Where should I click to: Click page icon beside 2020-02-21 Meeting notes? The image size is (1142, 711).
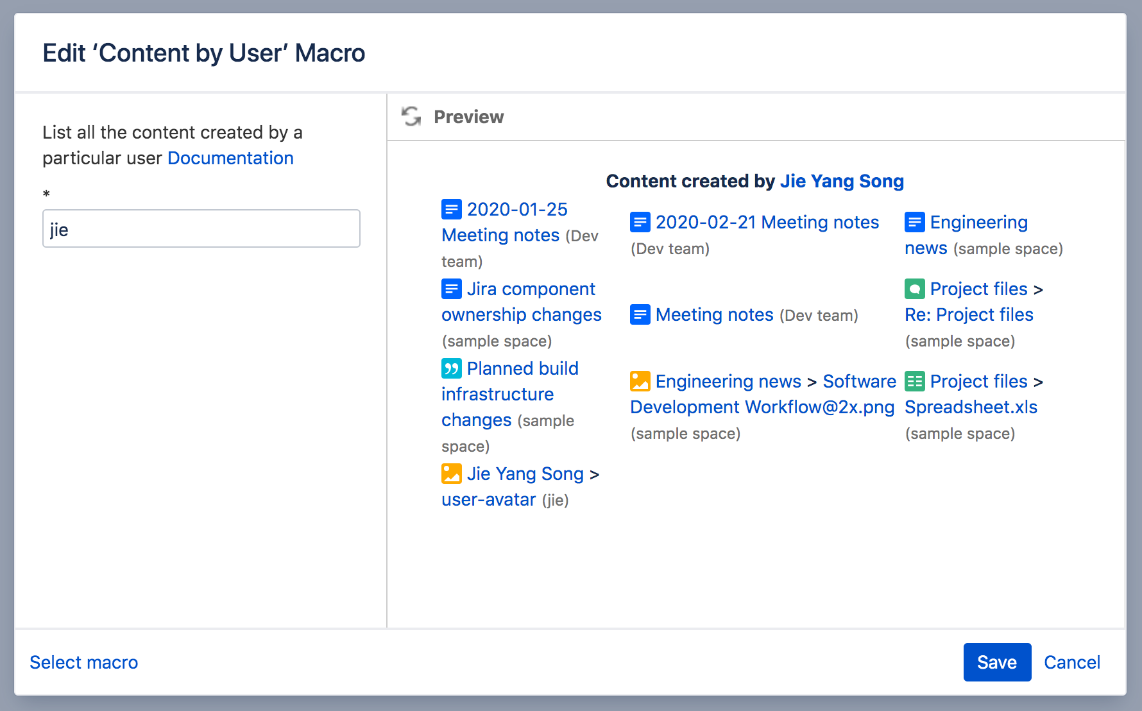[x=640, y=222]
